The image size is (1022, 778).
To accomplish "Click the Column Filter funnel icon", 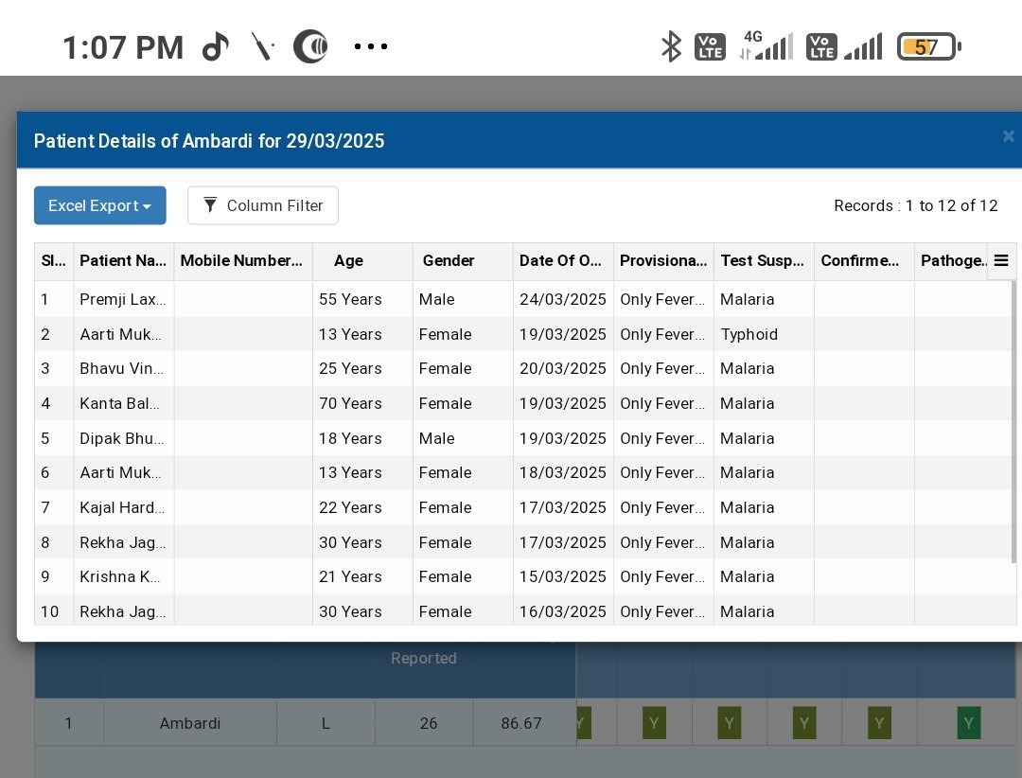I will pyautogui.click(x=211, y=205).
